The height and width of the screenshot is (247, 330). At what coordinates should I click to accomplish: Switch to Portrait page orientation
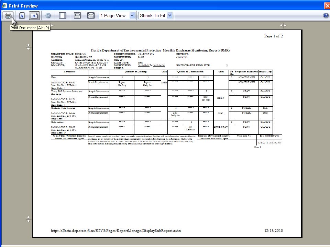[22, 15]
